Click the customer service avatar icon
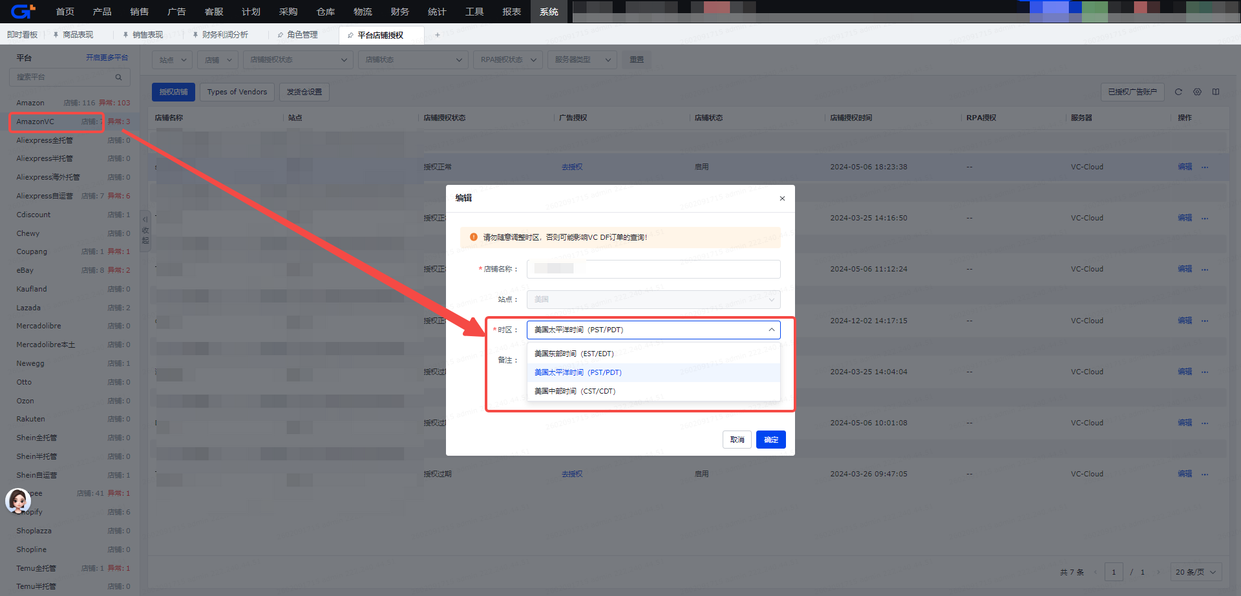Screen dimensions: 1241x596 (x=18, y=501)
